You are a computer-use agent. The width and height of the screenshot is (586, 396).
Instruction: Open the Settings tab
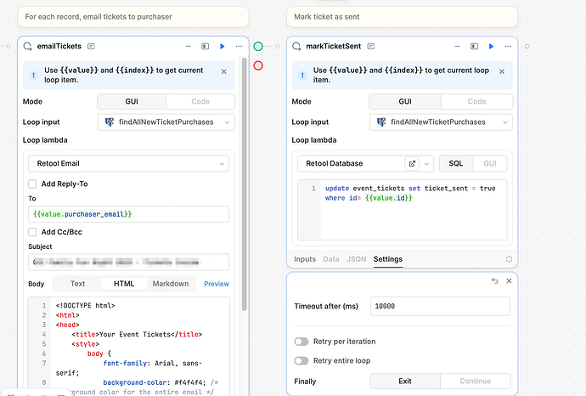click(388, 259)
